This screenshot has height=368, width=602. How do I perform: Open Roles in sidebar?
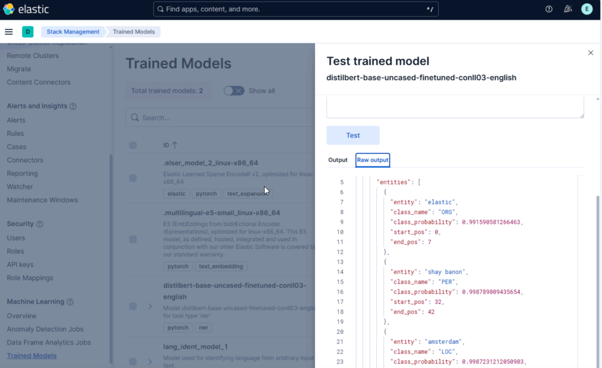[16, 252]
